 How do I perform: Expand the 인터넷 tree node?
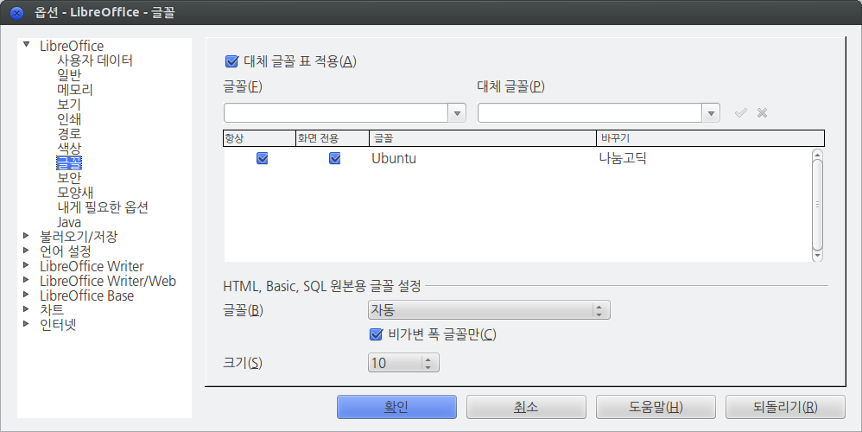click(27, 324)
